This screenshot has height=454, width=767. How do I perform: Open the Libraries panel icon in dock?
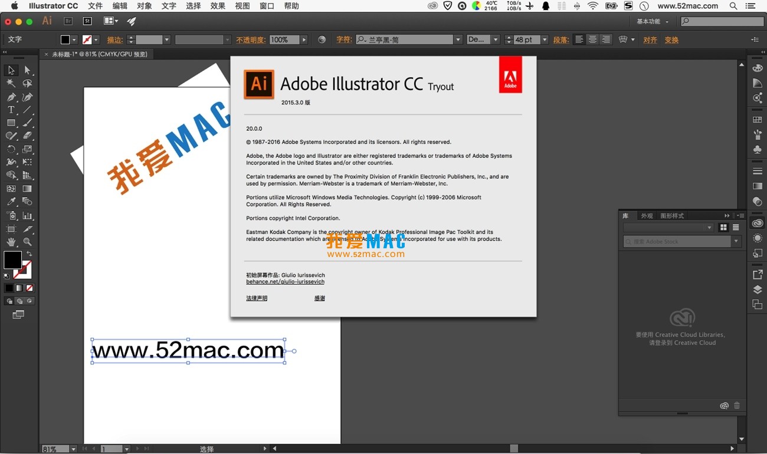click(758, 223)
